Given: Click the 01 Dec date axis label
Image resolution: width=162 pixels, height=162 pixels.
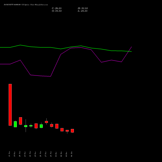Looking at the screenshot, I should [x=56, y=154].
